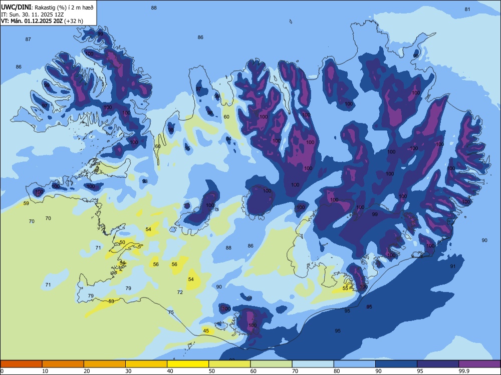Click the '55' humidity value on the map
Screen dimensions: 501x375
tap(345, 288)
